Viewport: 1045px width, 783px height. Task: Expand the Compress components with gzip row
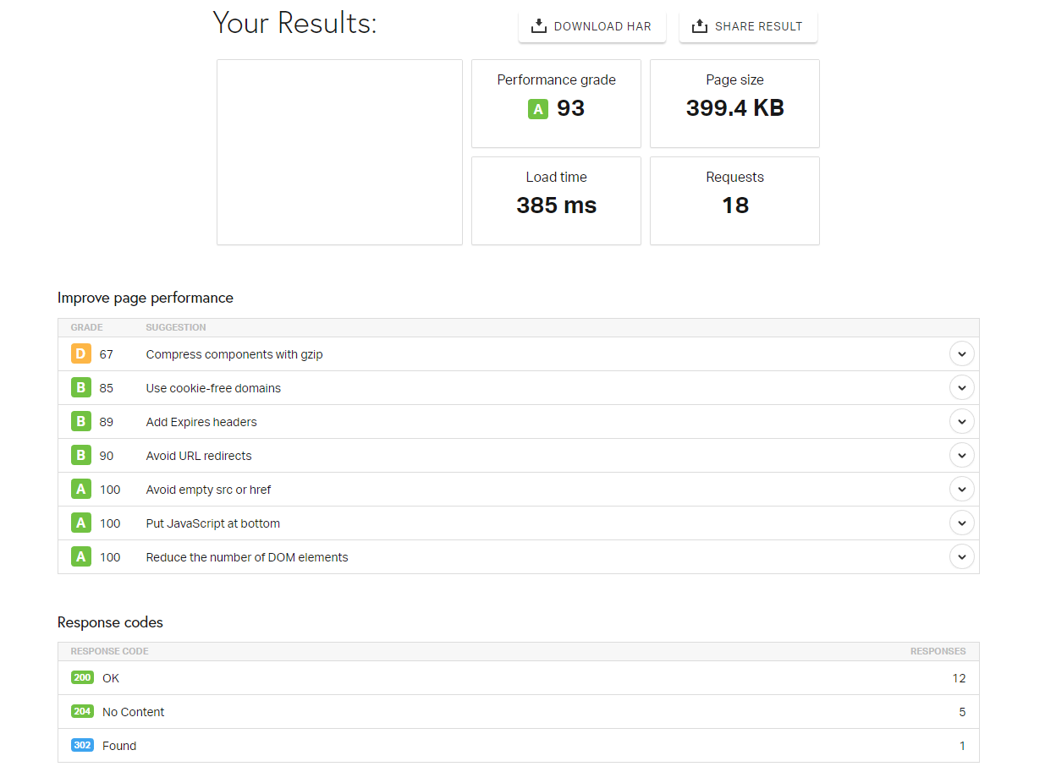(961, 354)
